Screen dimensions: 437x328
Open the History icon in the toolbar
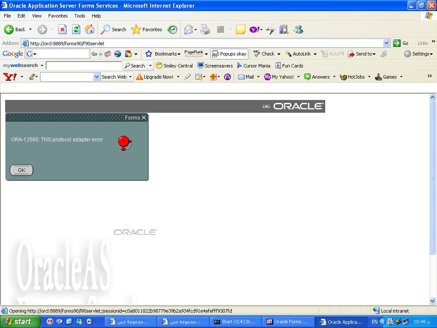172,29
